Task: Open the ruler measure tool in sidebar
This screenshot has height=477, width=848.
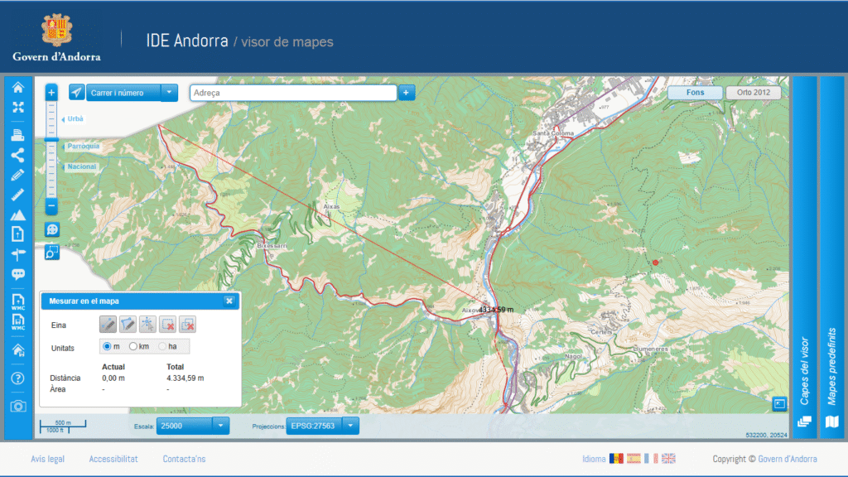Action: click(17, 195)
